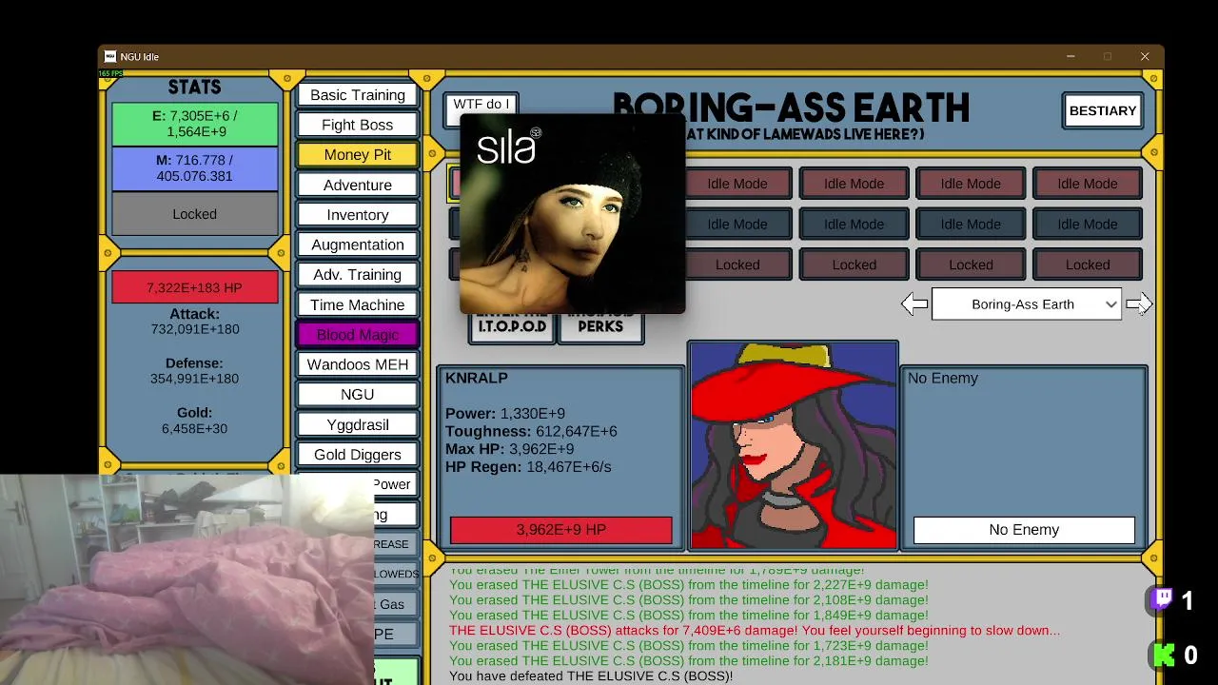
Task: Click the Twitch viewer count icon
Action: [x=1162, y=599]
